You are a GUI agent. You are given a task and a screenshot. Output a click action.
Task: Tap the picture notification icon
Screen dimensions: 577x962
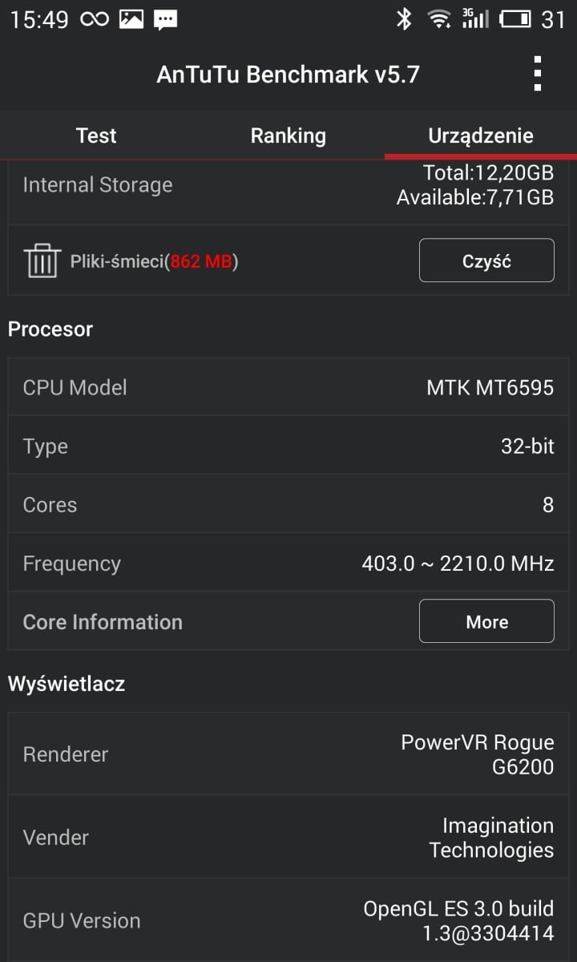pyautogui.click(x=131, y=19)
